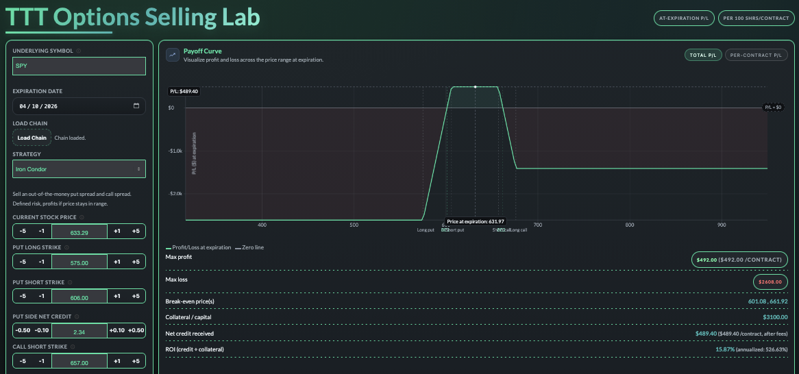The width and height of the screenshot is (799, 374).
Task: Click PER 100 SHRS/CONTRACT pill badge
Action: (x=756, y=18)
